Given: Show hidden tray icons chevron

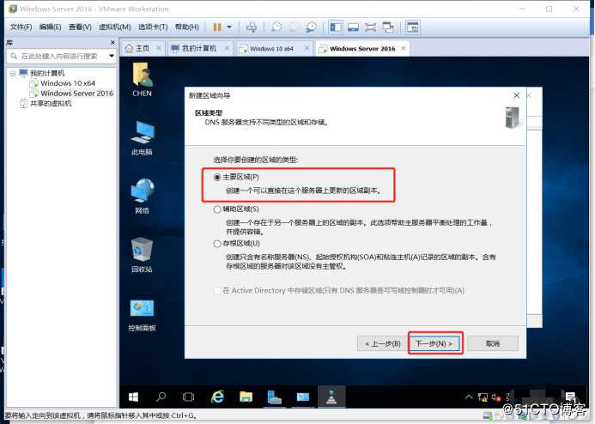Looking at the screenshot, I should pos(469,397).
